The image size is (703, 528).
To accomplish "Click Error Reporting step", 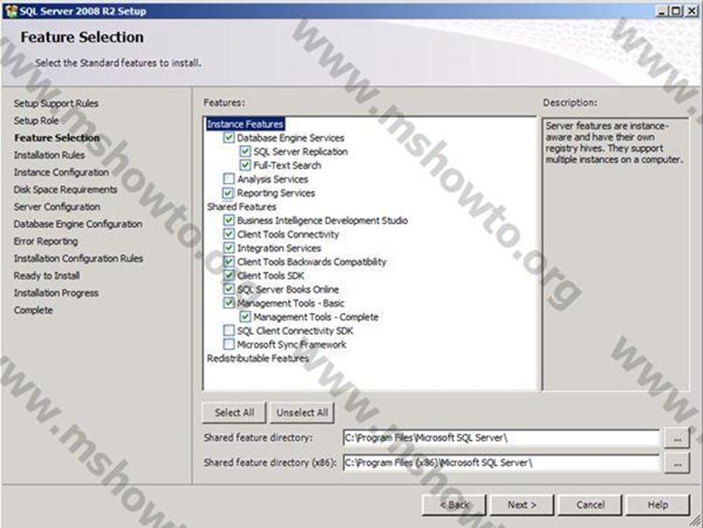I will (x=46, y=241).
